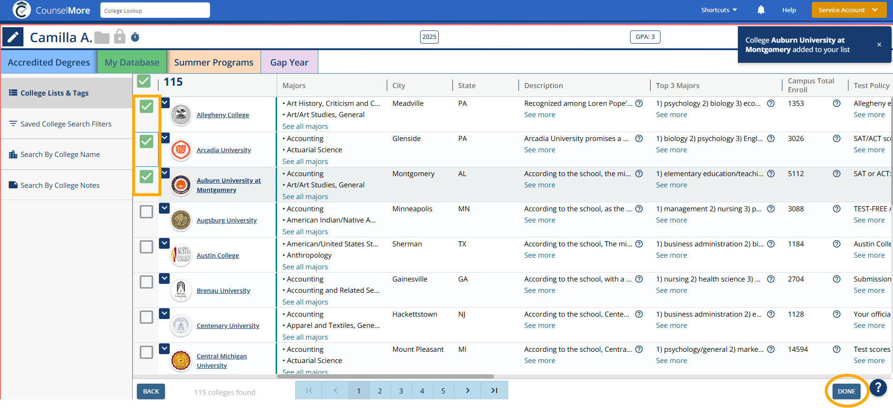Viewport: 893px width, 408px height.
Task: Check the Central Michigan University checkbox
Action: [x=146, y=352]
